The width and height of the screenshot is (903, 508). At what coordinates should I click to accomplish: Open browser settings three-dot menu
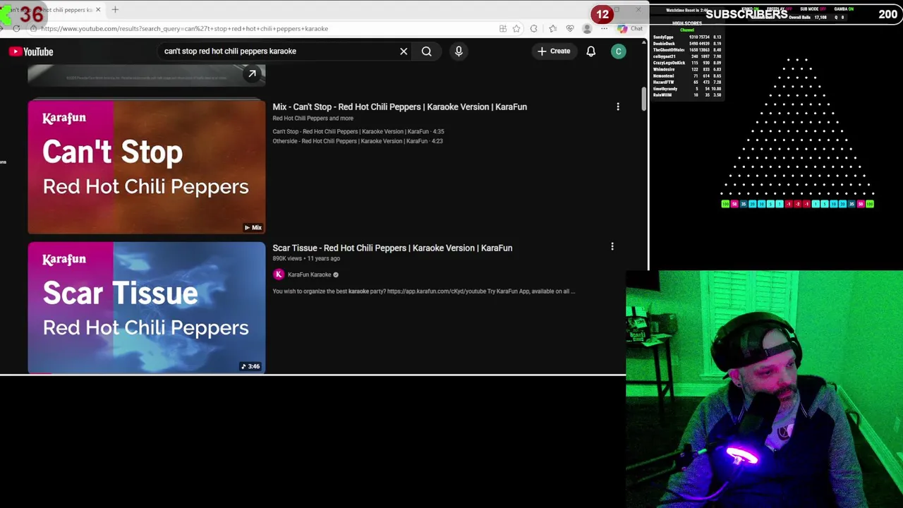pyautogui.click(x=604, y=29)
